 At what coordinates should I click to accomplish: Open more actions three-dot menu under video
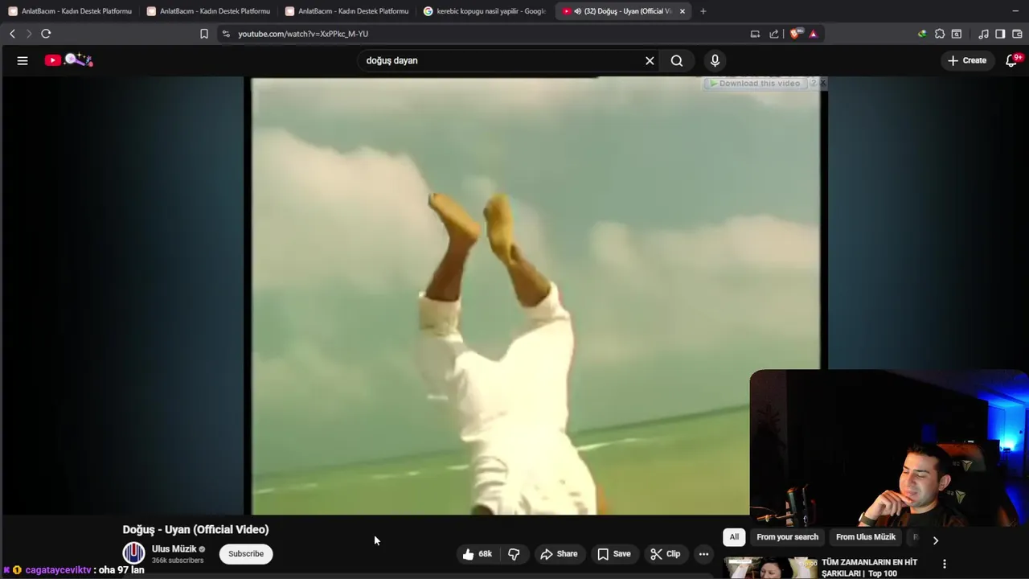(703, 553)
